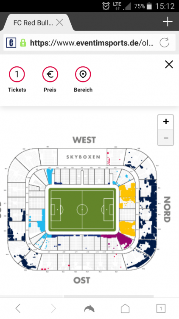Close the FC Red Bull tab
Viewport: 179px width, 319px height.
click(59, 23)
